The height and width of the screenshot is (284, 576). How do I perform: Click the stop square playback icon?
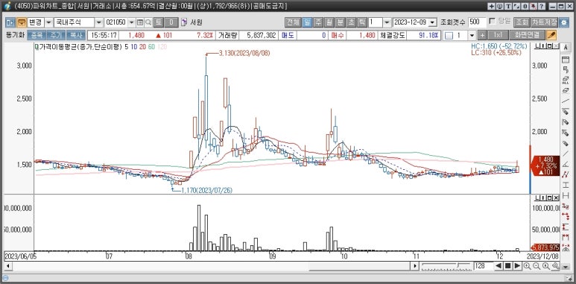point(507,265)
